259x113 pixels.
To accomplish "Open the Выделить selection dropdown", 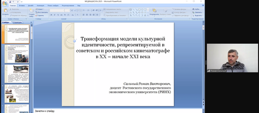I will 199,15.
